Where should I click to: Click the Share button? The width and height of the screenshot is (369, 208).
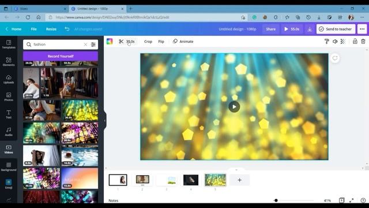click(x=270, y=29)
